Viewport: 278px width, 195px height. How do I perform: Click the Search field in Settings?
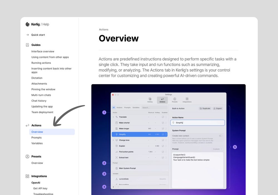(x=154, y=108)
